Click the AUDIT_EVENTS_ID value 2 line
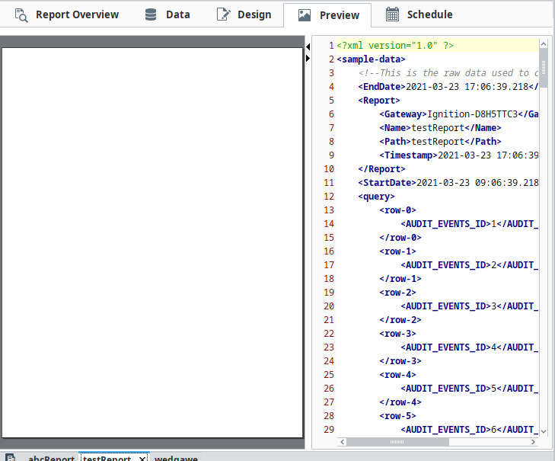This screenshot has width=555, height=461. tap(469, 264)
